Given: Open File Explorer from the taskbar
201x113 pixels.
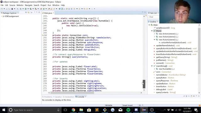Looking at the screenshot, I should 81,110.
